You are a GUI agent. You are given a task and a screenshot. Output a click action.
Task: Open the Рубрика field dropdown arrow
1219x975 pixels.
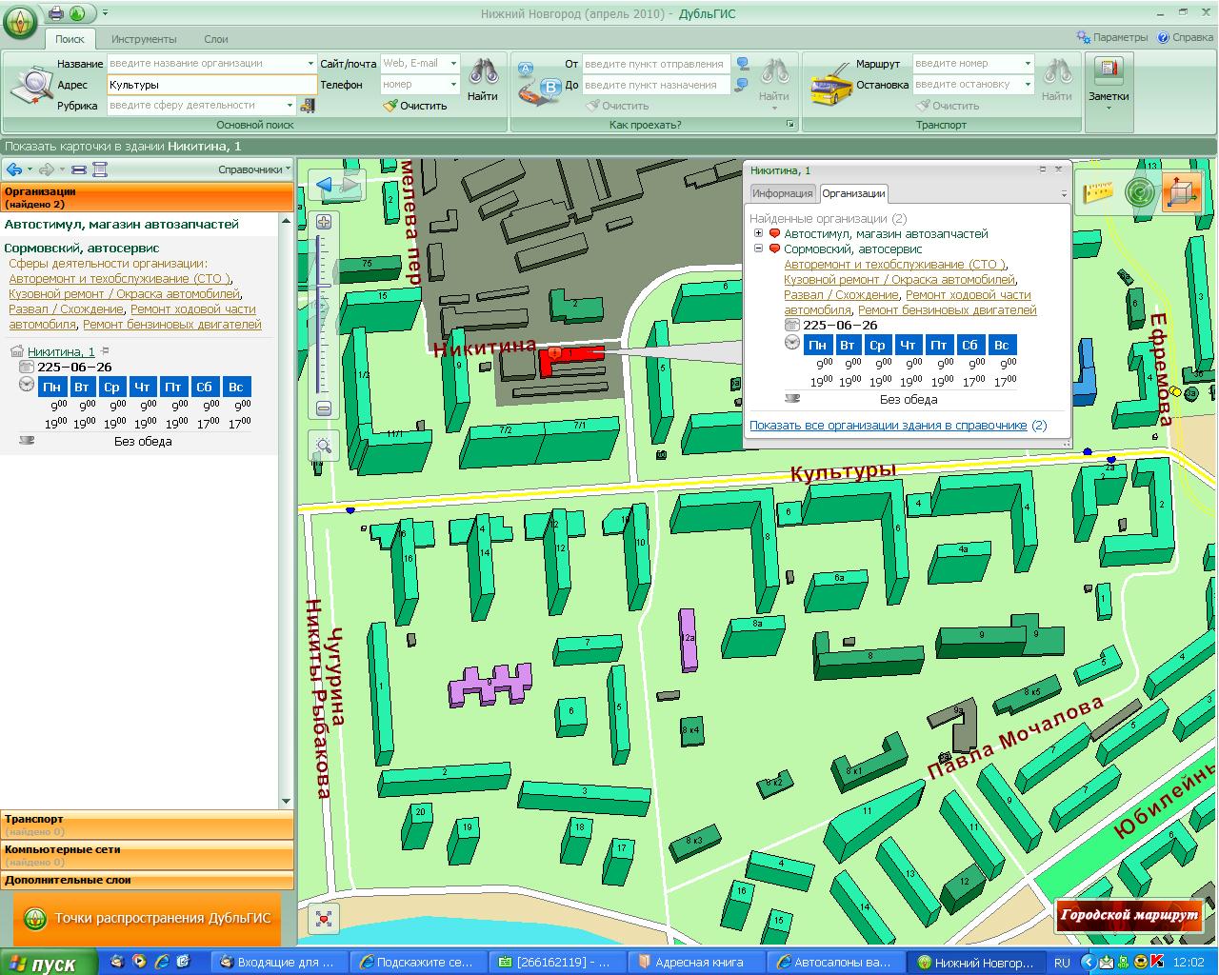290,105
